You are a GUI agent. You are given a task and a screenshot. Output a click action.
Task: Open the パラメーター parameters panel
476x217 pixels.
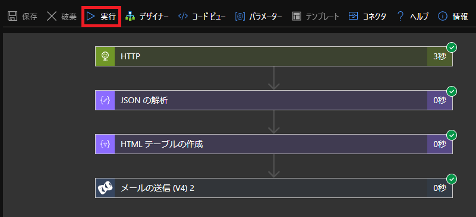pyautogui.click(x=259, y=17)
